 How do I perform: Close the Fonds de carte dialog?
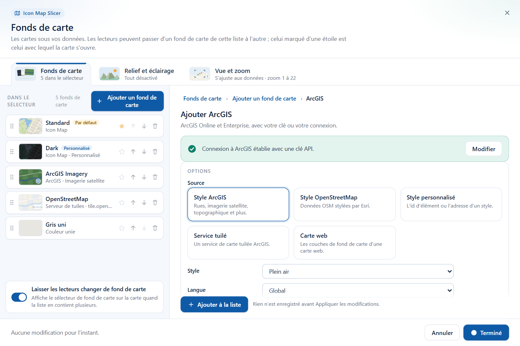pos(507,13)
